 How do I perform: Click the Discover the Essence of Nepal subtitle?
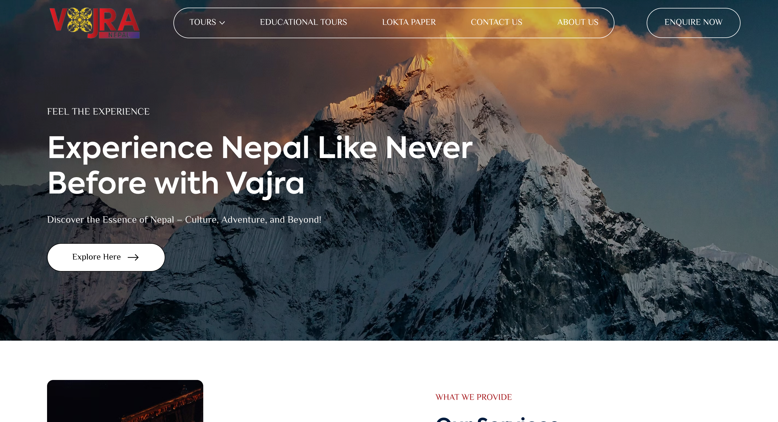click(x=184, y=220)
